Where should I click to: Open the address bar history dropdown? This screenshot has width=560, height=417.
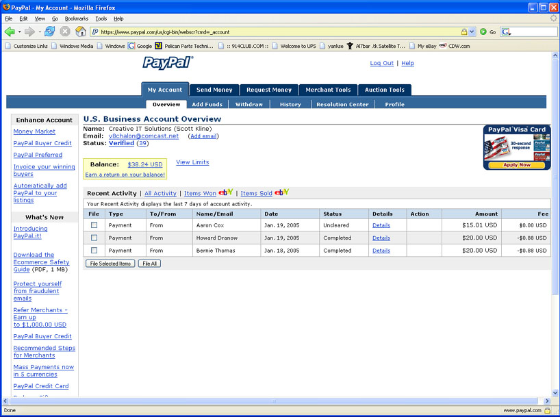coord(472,31)
